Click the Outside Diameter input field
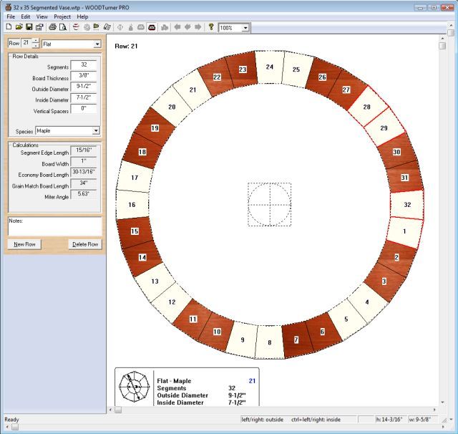 click(83, 87)
